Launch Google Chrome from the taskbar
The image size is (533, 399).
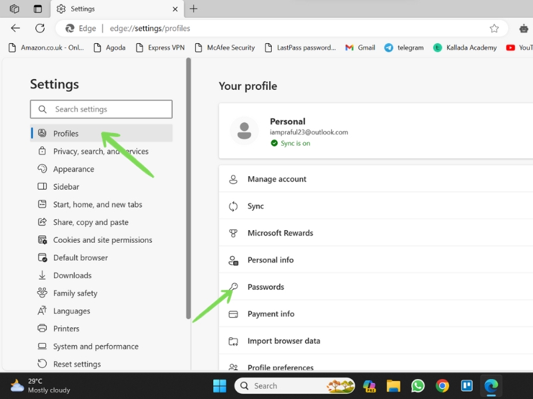tap(442, 386)
